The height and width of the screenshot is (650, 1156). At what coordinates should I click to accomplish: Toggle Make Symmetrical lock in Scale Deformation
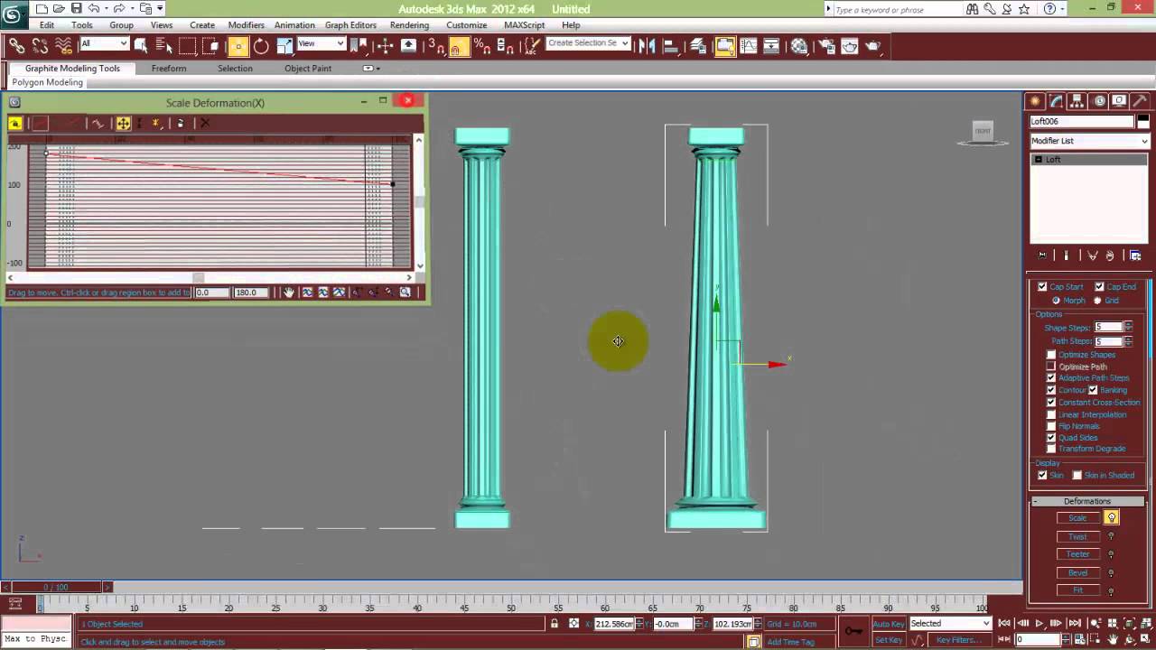[x=14, y=123]
